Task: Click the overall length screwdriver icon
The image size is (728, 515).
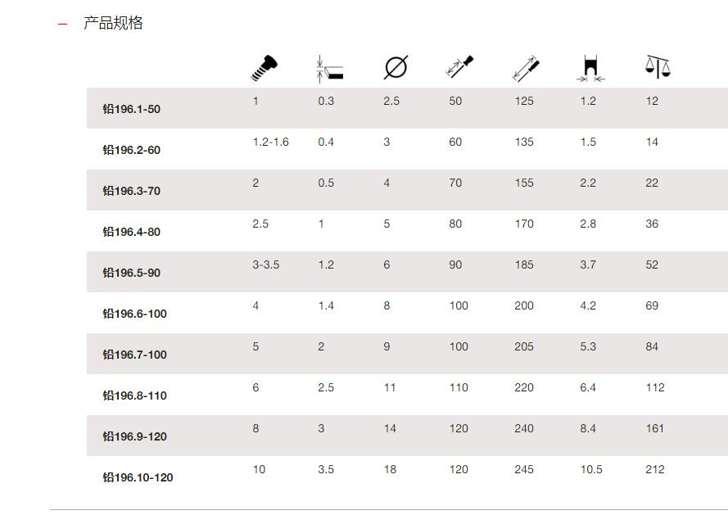Action: point(526,68)
